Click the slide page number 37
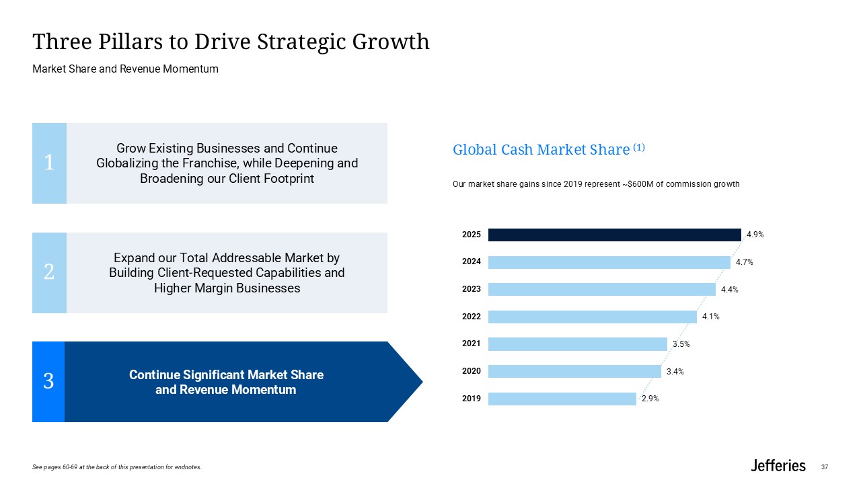The height and width of the screenshot is (484, 861). [x=825, y=467]
